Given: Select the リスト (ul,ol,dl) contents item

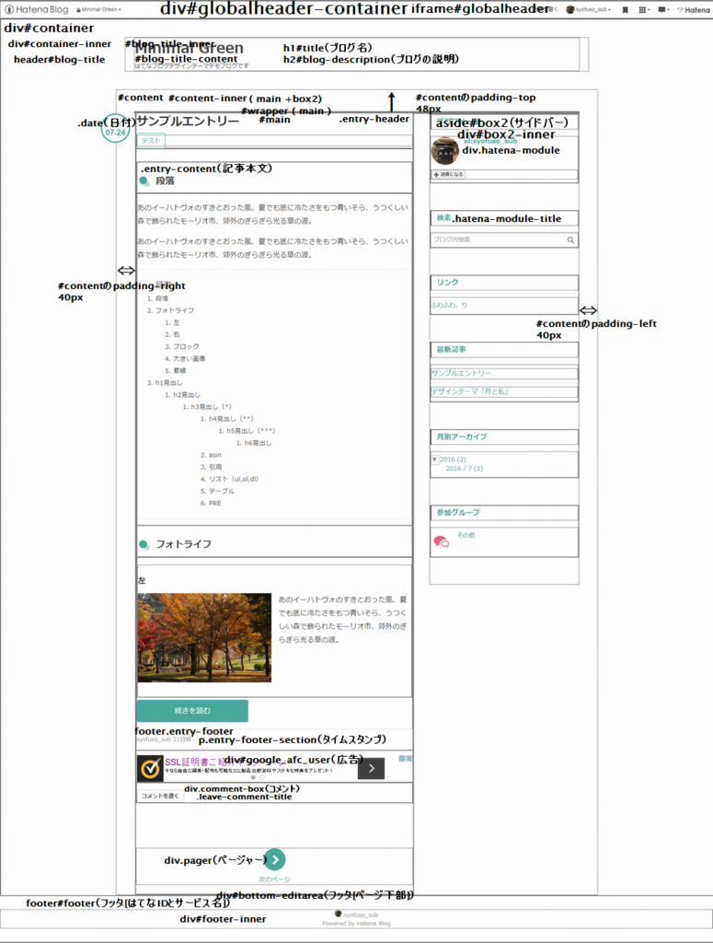Looking at the screenshot, I should [234, 479].
